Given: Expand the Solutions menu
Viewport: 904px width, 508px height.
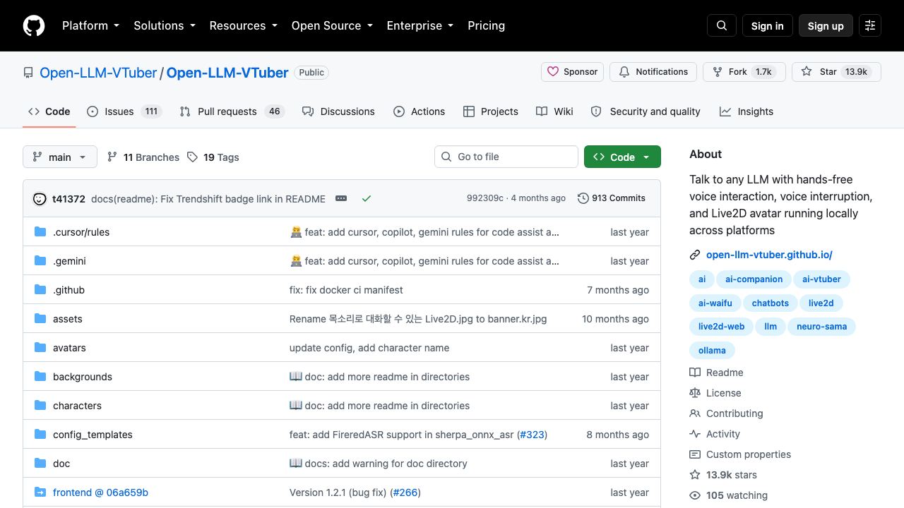Looking at the screenshot, I should click(165, 25).
